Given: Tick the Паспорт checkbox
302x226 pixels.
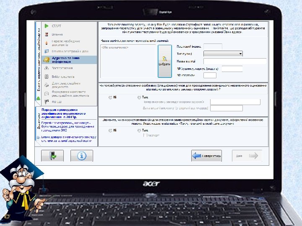Looking at the screenshot, I should (145, 135).
